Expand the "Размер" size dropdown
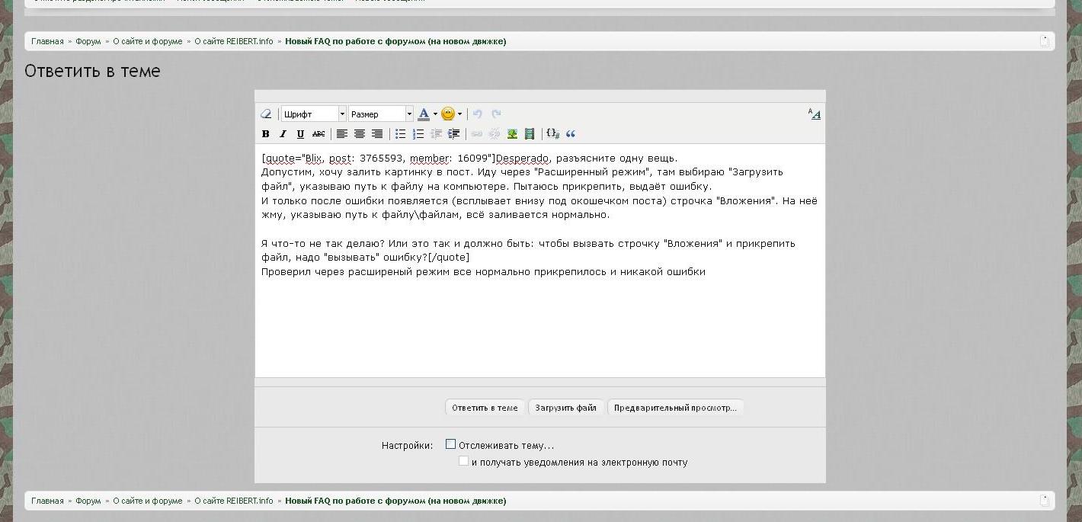 click(380, 114)
